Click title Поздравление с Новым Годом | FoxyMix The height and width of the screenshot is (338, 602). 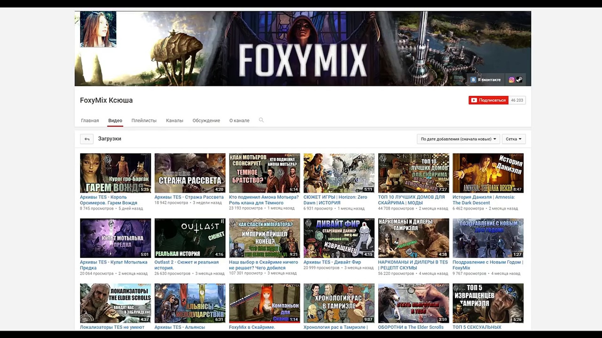click(x=488, y=265)
